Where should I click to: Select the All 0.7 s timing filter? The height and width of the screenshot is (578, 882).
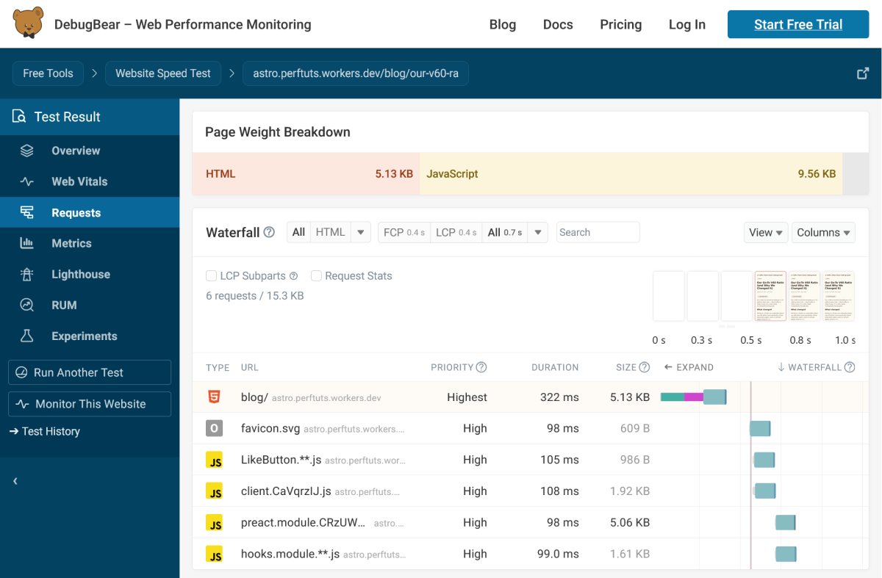(x=505, y=232)
